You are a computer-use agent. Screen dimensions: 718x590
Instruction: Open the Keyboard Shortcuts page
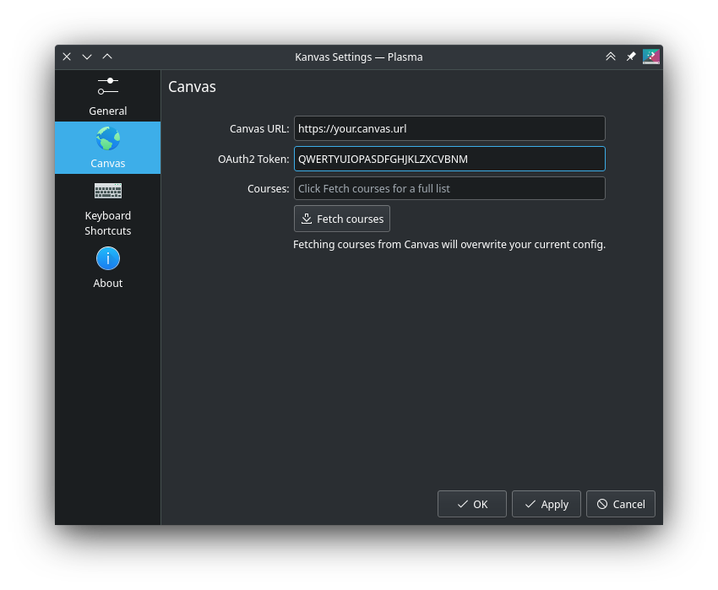pyautogui.click(x=107, y=208)
